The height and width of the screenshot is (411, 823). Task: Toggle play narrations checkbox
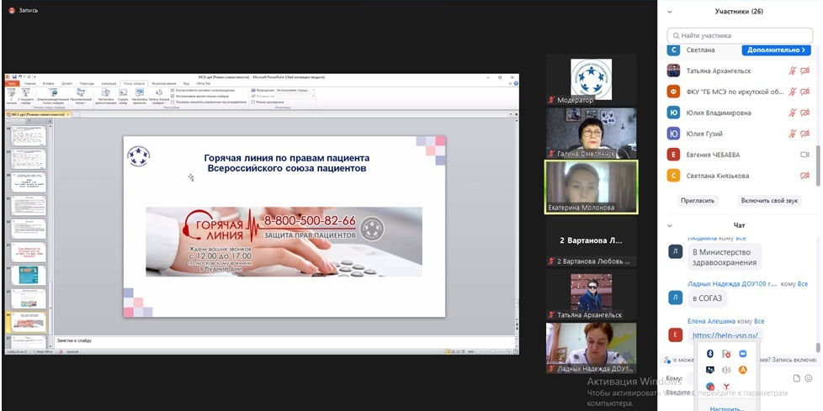pyautogui.click(x=173, y=90)
